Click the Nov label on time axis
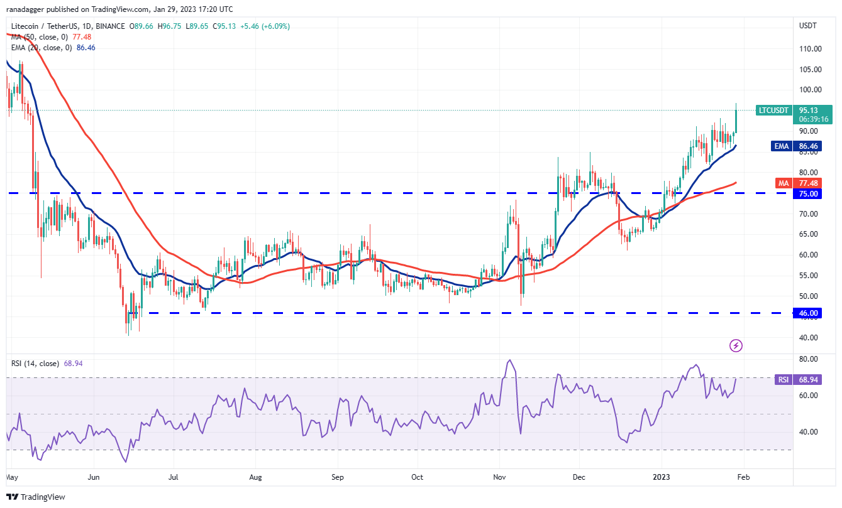 pyautogui.click(x=499, y=477)
